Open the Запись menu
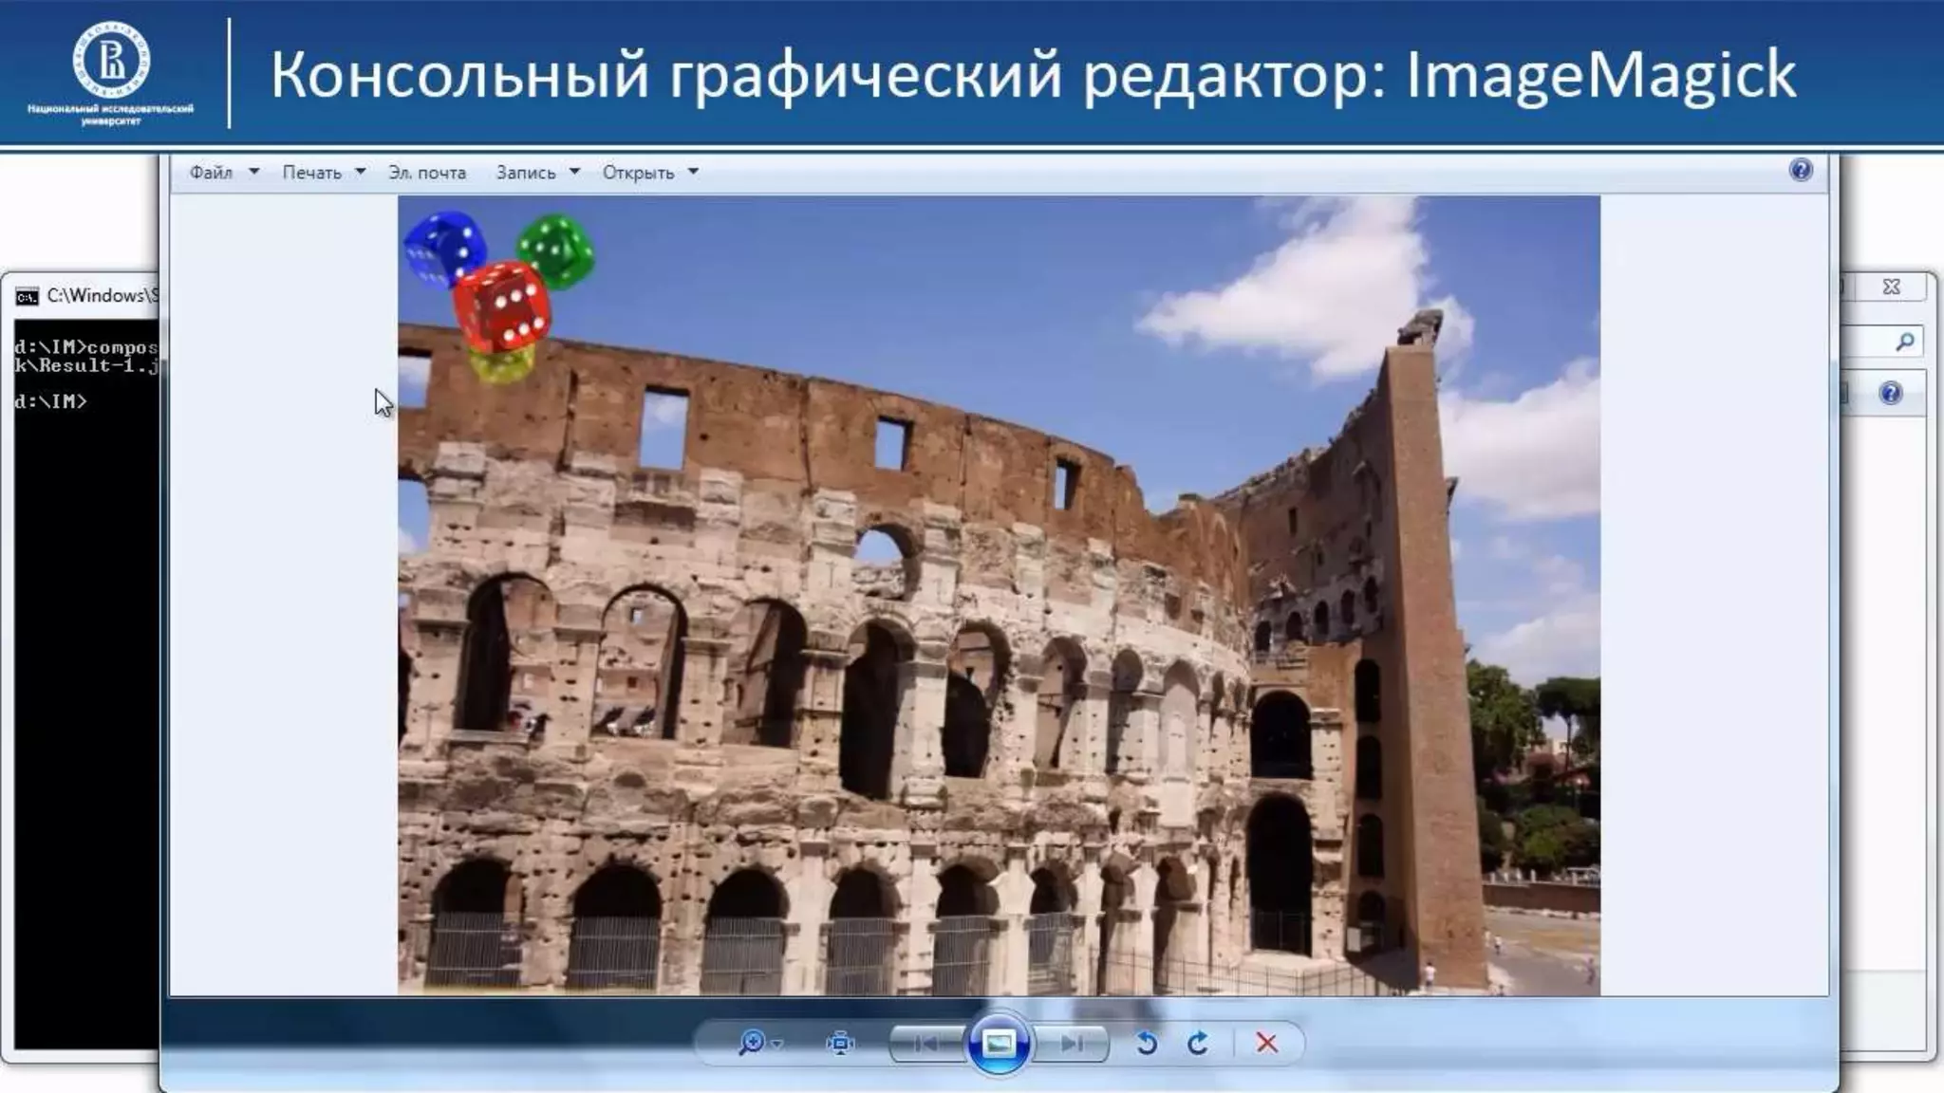 [x=526, y=173]
